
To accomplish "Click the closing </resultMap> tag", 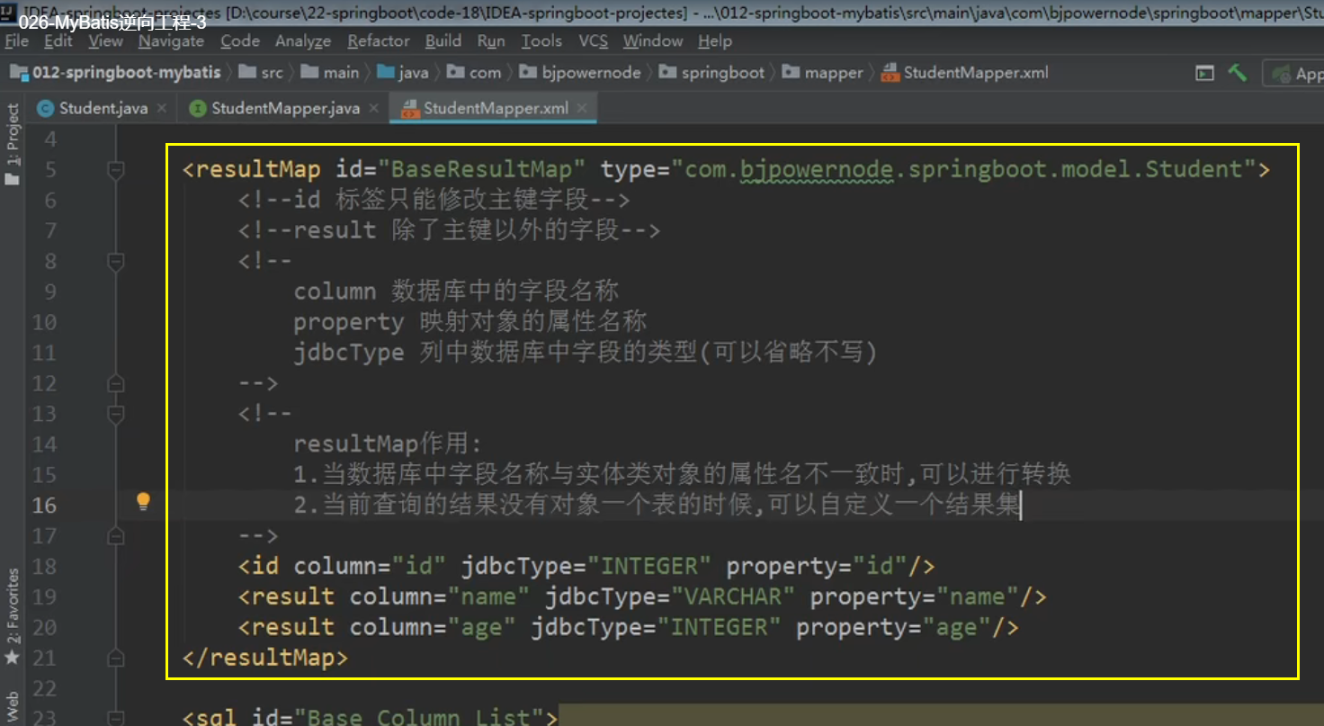I will (265, 659).
